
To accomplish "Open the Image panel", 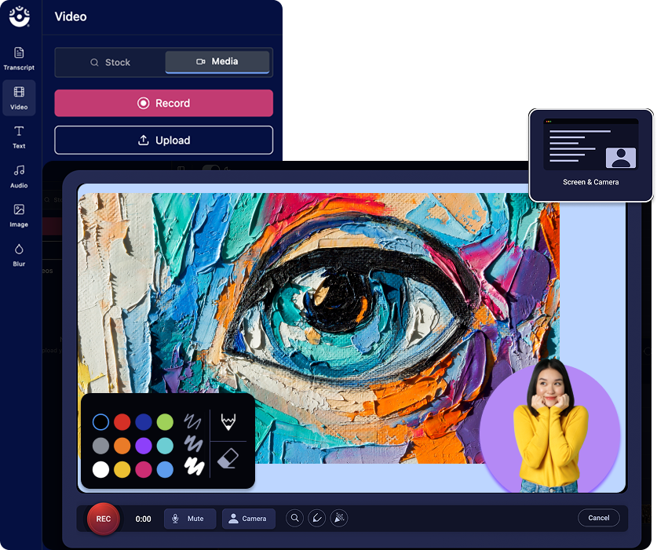I will pos(19,216).
